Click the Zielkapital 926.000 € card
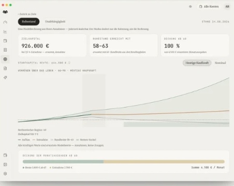 point(52,45)
